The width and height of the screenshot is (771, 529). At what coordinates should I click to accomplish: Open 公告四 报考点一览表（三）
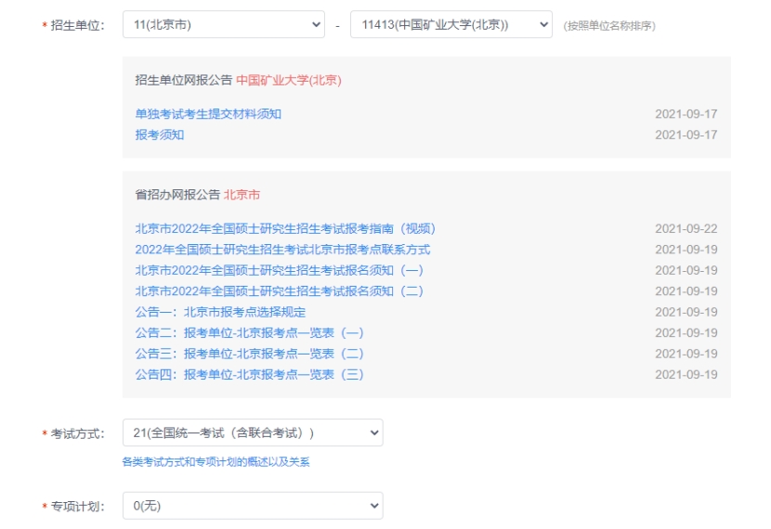tap(249, 375)
